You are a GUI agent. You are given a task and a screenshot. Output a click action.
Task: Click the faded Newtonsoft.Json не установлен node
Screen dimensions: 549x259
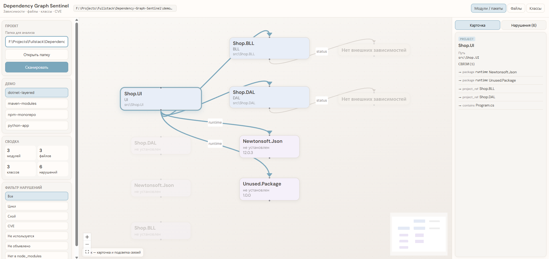(x=161, y=188)
